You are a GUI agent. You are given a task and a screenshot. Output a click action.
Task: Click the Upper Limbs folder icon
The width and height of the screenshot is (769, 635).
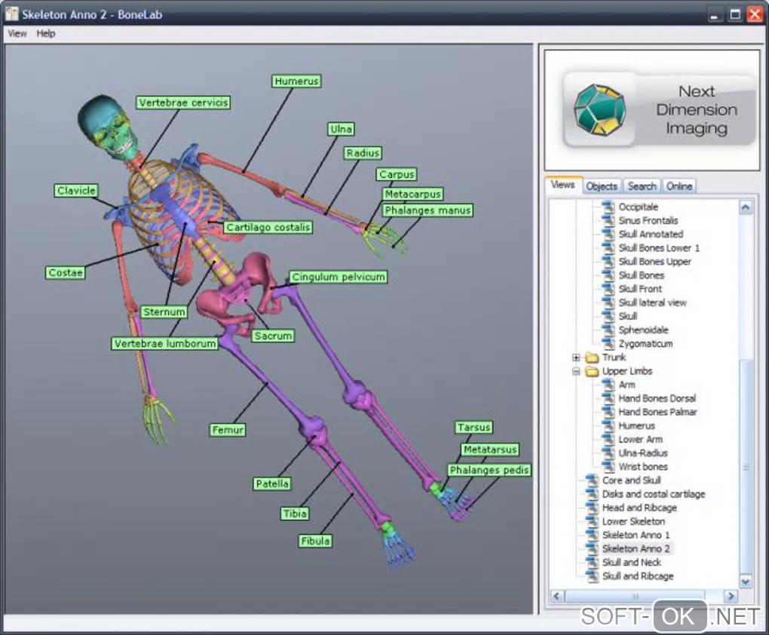point(592,371)
